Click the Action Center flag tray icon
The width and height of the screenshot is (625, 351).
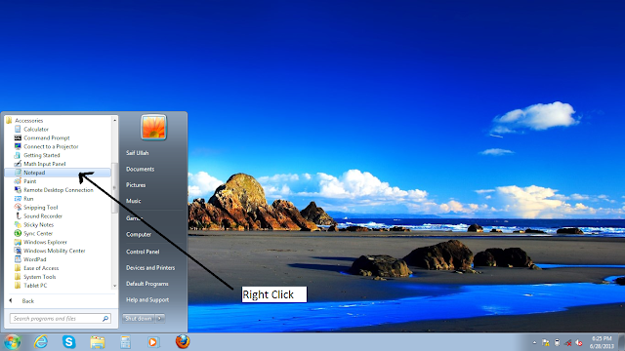pyautogui.click(x=546, y=342)
